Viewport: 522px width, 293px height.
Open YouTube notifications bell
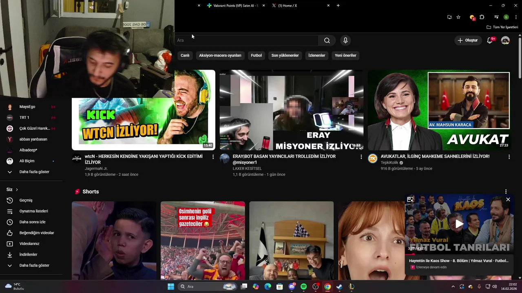[490, 40]
